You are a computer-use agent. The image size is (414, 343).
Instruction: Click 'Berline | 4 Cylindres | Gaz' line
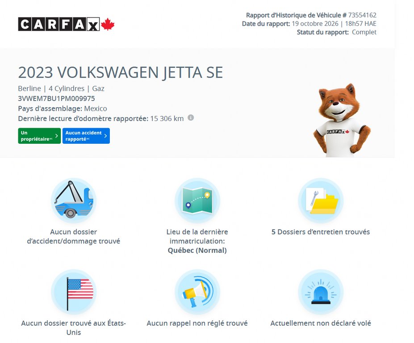(61, 88)
